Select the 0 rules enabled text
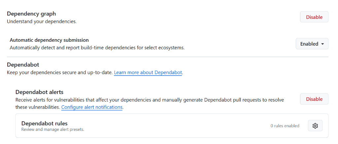 [285, 126]
